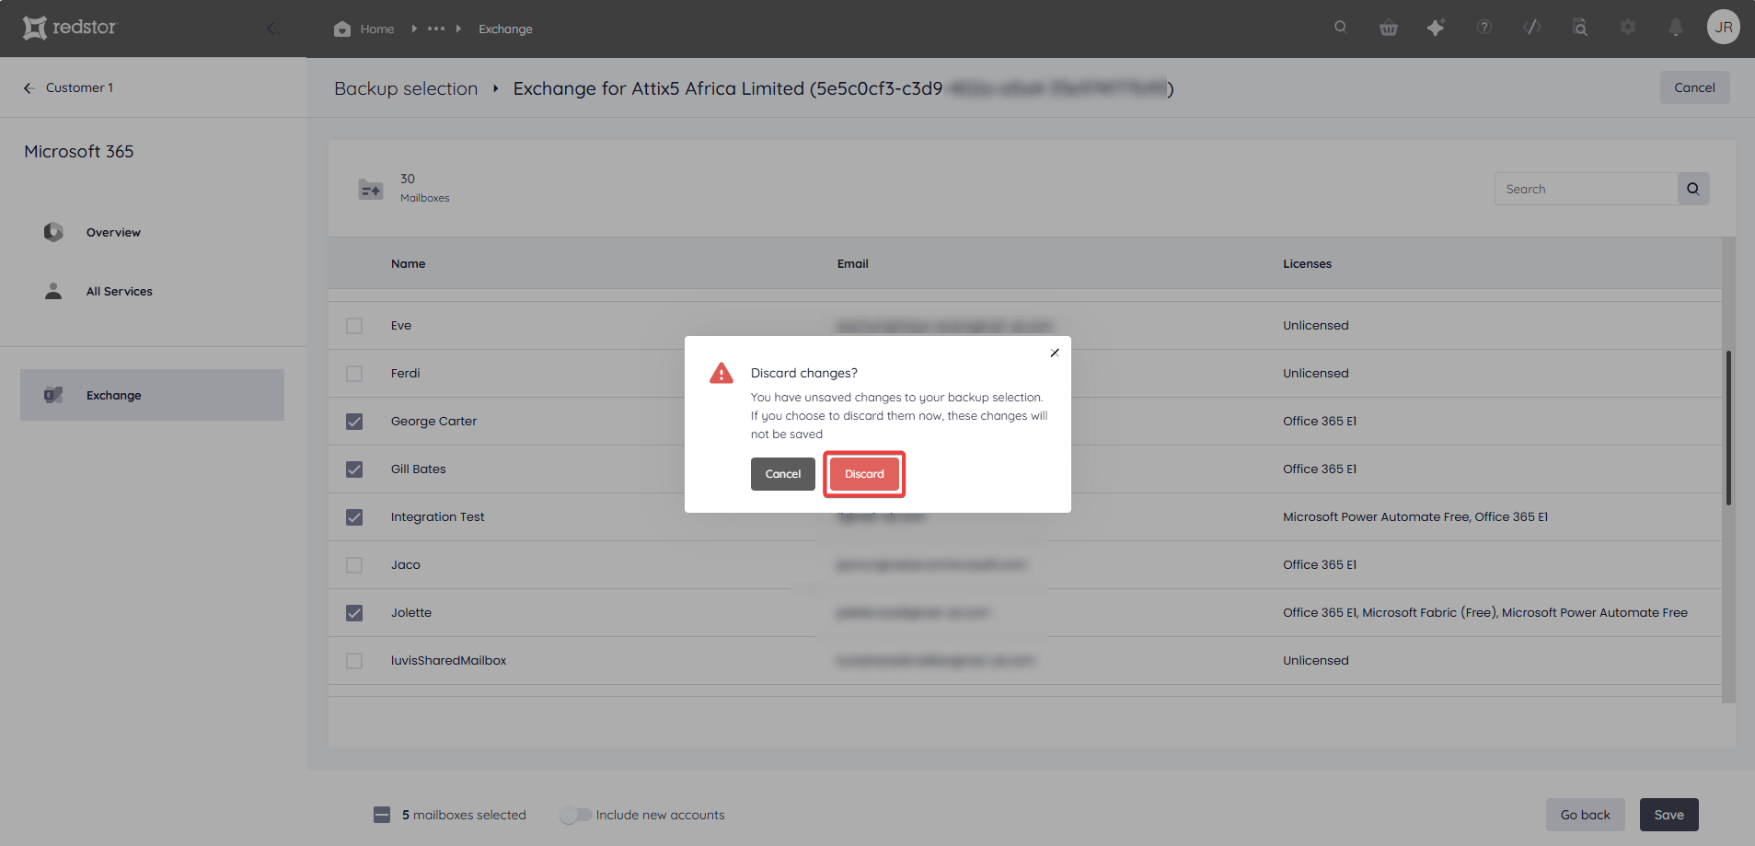Image resolution: width=1755 pixels, height=846 pixels.
Task: Sort by the Licenses column header
Action: coord(1307,263)
